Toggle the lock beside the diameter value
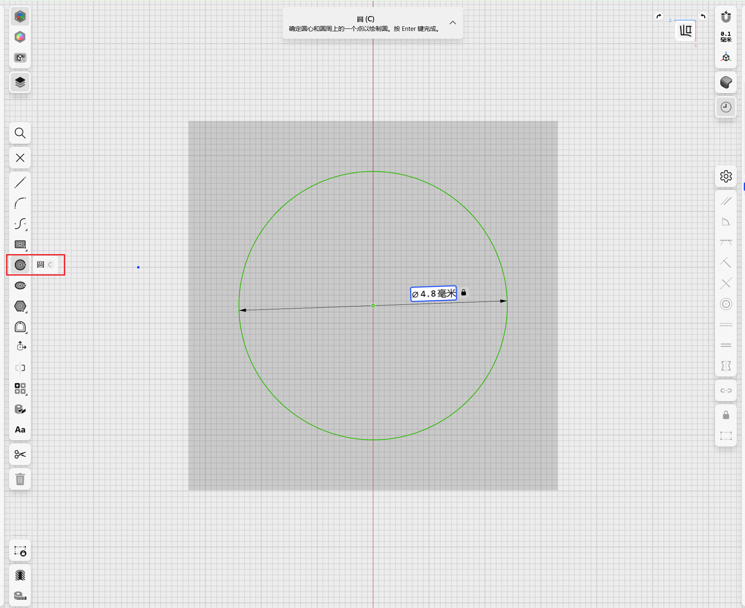This screenshot has width=745, height=608. 464,292
